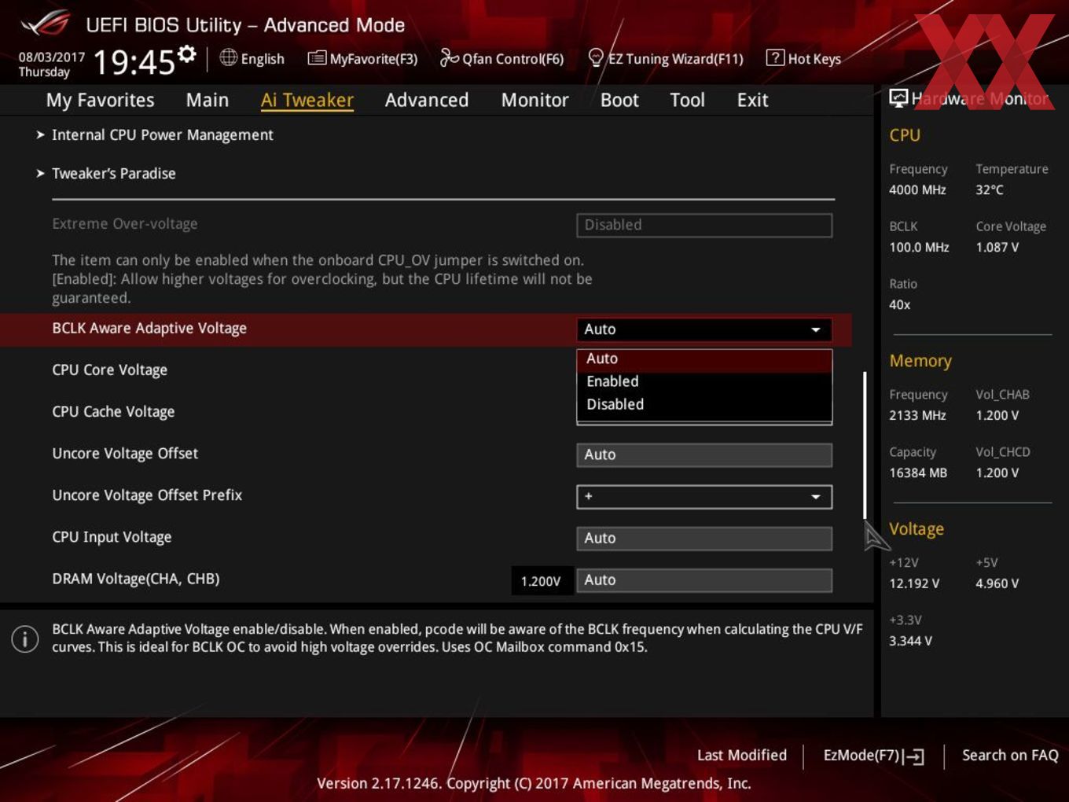This screenshot has width=1069, height=802.
Task: Launch EZ Tuning Wizard(F11)
Action: tap(666, 58)
